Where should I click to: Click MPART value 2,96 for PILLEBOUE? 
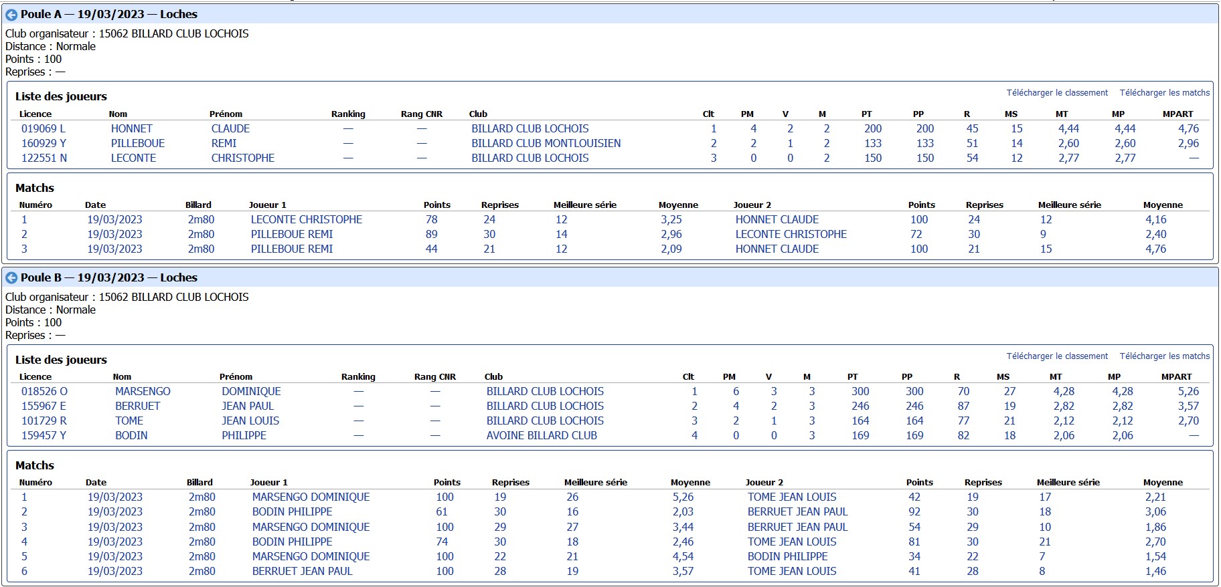[x=1188, y=143]
